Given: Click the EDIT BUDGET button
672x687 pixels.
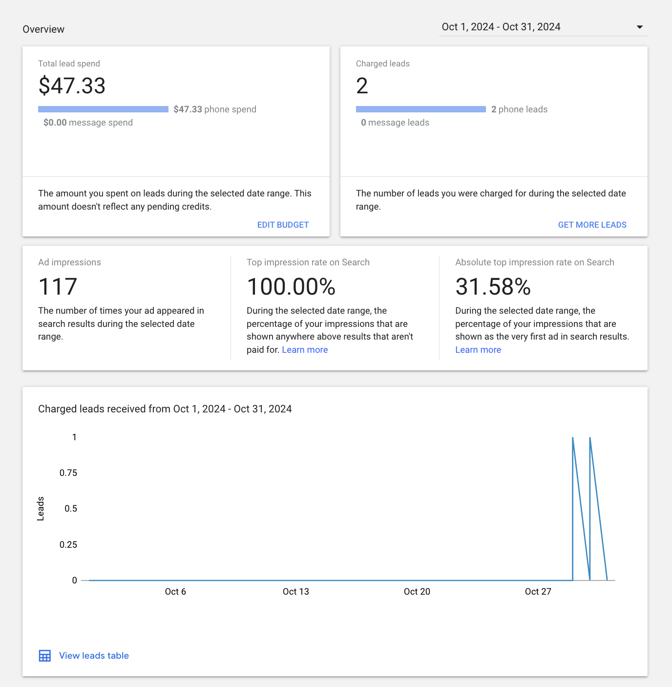Looking at the screenshot, I should (283, 225).
